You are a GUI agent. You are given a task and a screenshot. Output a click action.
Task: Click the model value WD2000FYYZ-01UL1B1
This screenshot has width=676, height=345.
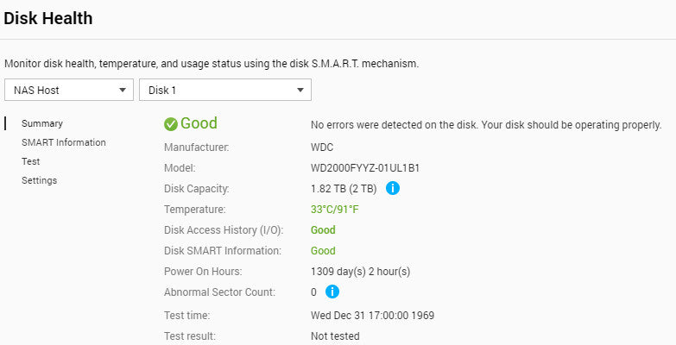click(x=365, y=168)
